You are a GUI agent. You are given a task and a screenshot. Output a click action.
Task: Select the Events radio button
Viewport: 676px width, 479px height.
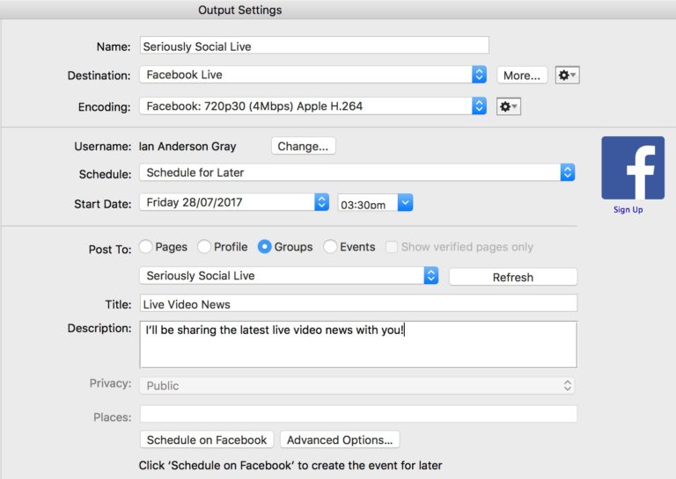[330, 247]
